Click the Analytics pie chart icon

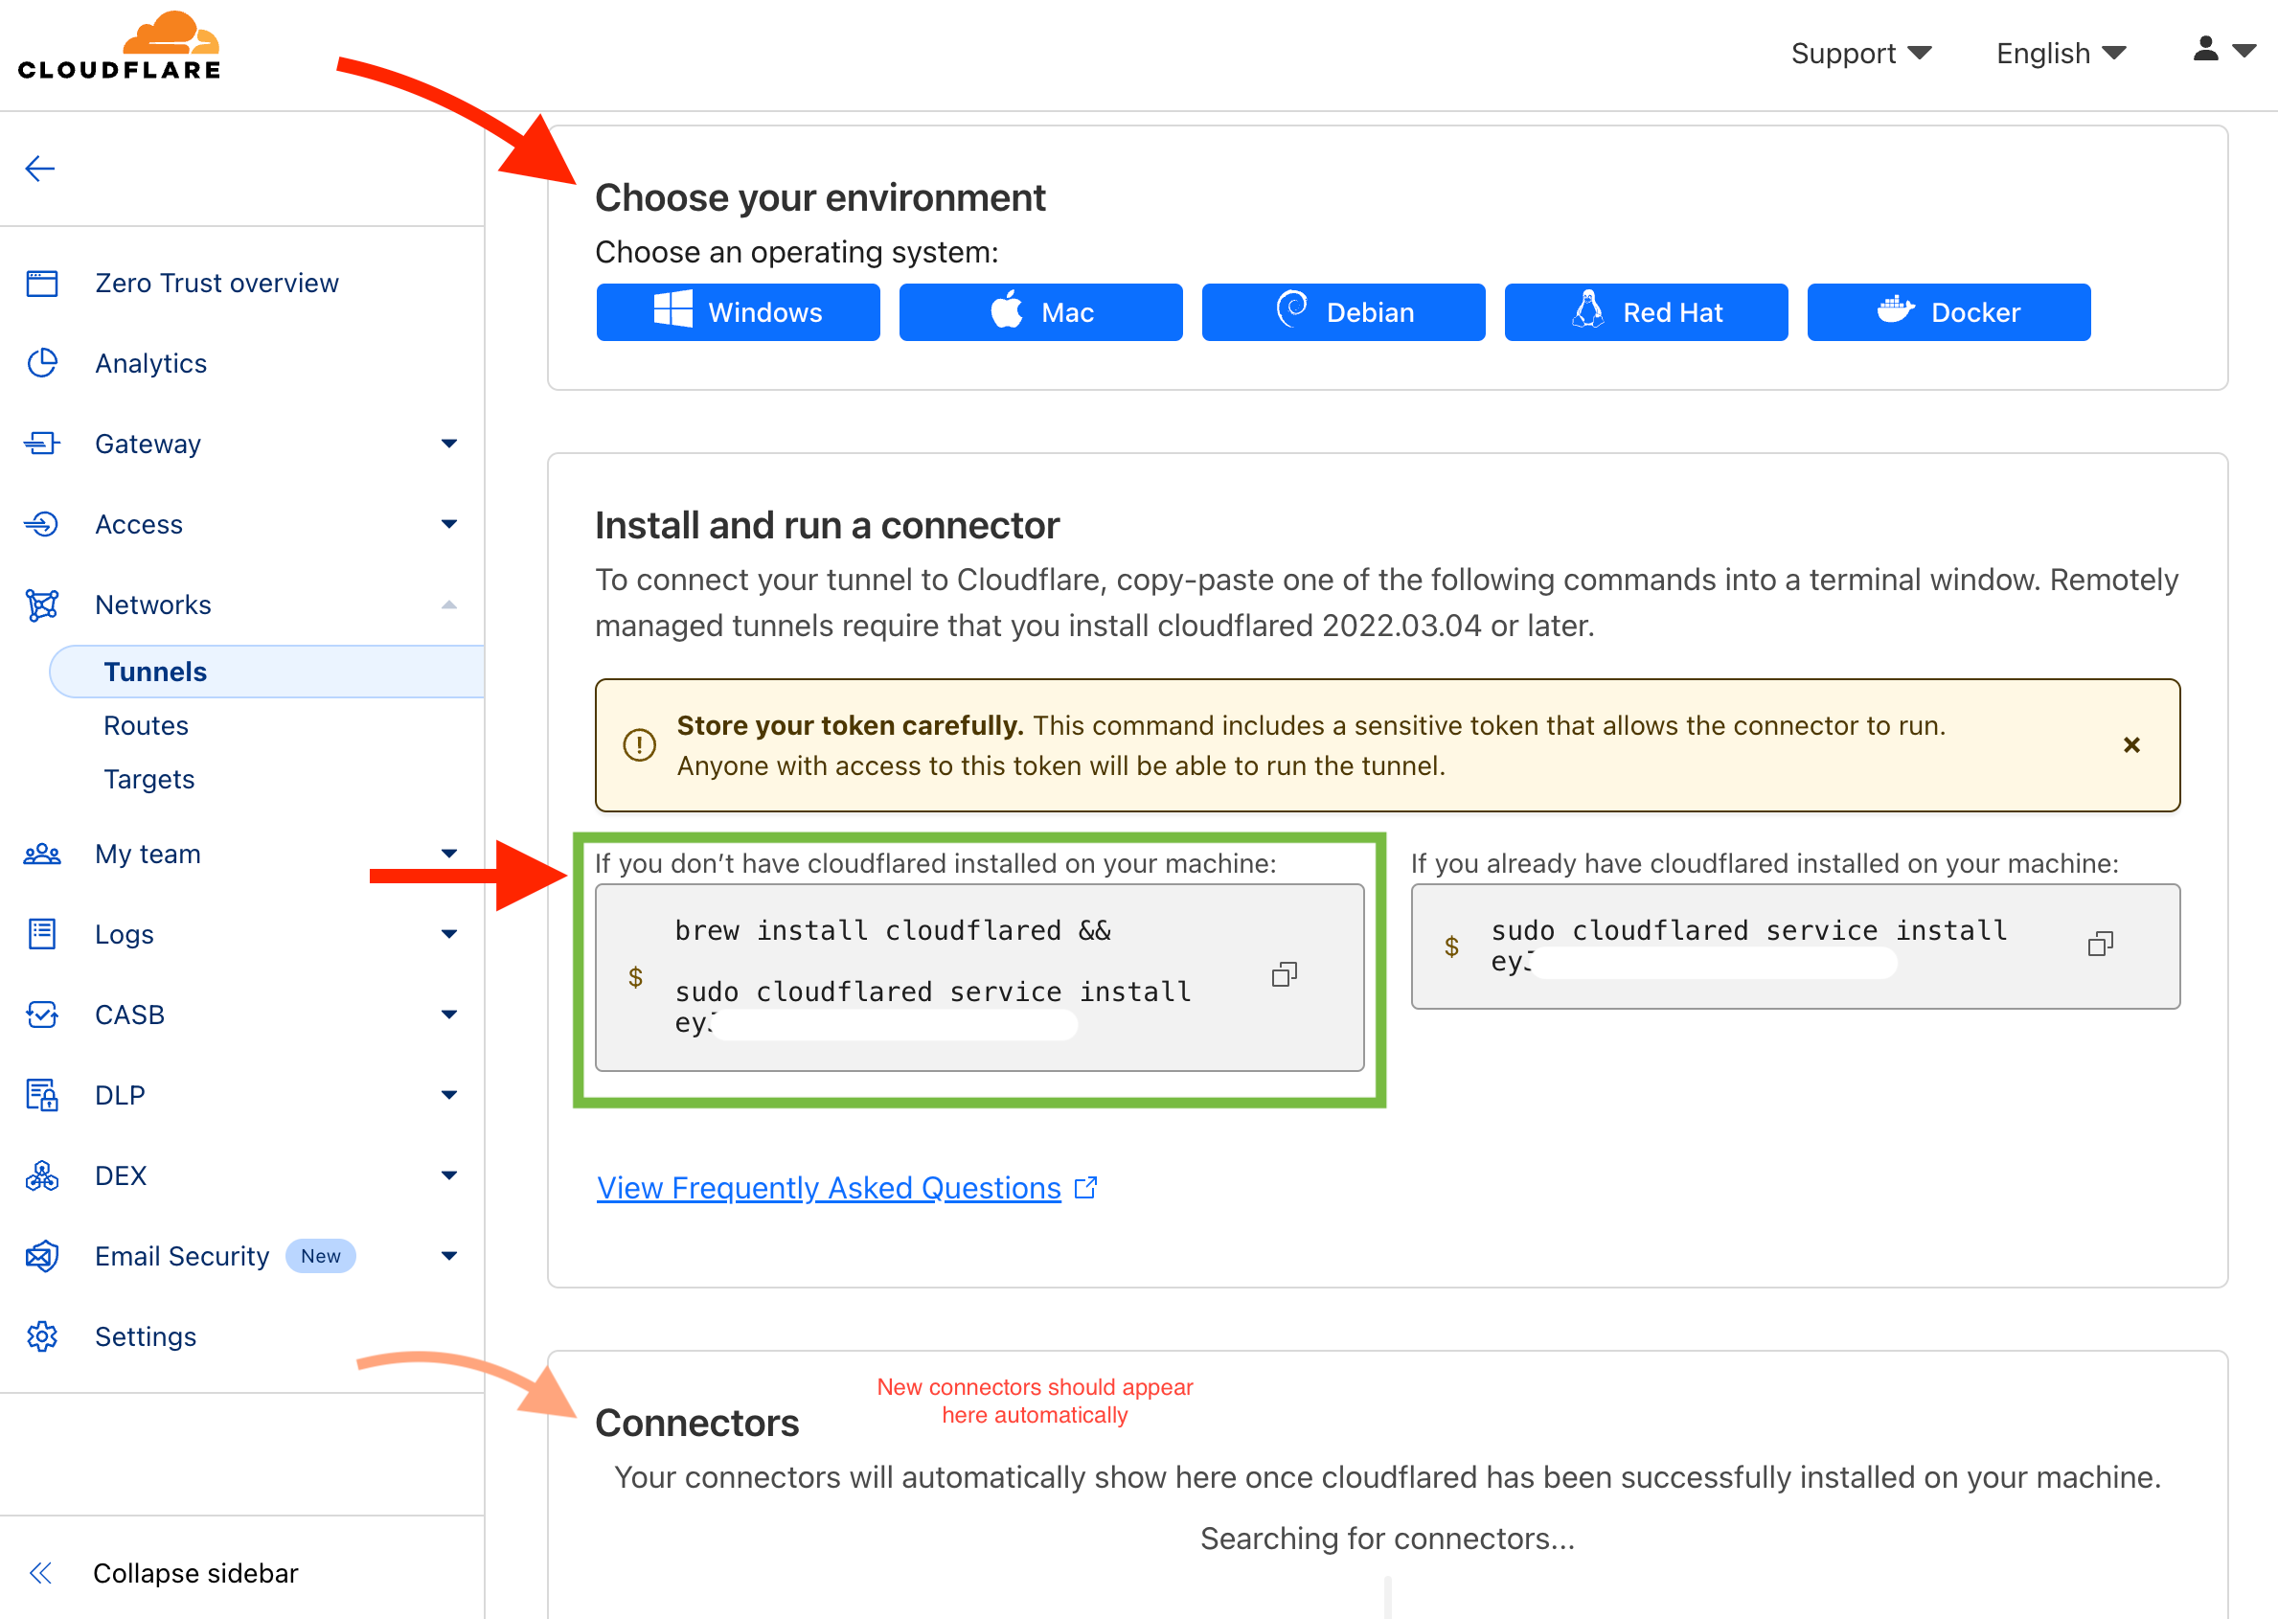tap(42, 363)
